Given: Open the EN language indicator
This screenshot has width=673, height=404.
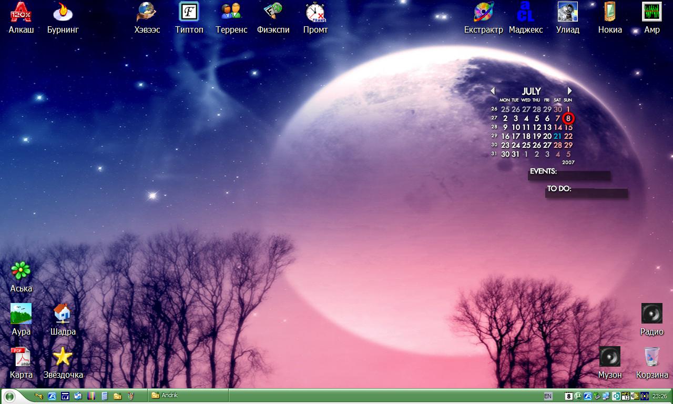Looking at the screenshot, I should pos(548,396).
